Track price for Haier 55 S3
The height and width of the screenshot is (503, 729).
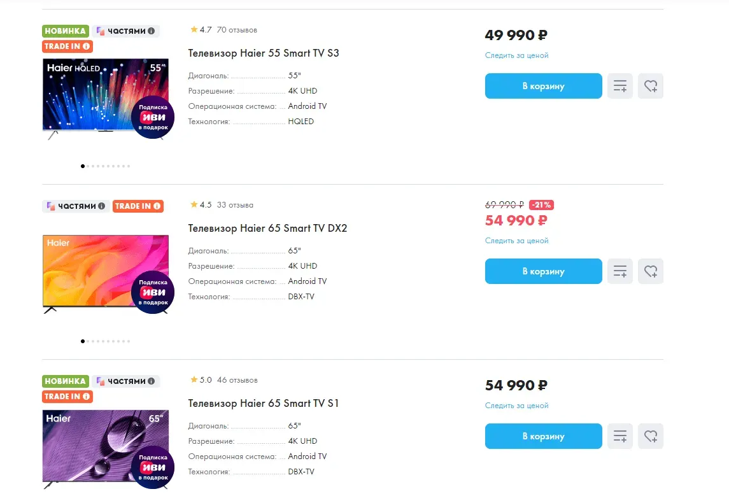point(516,55)
